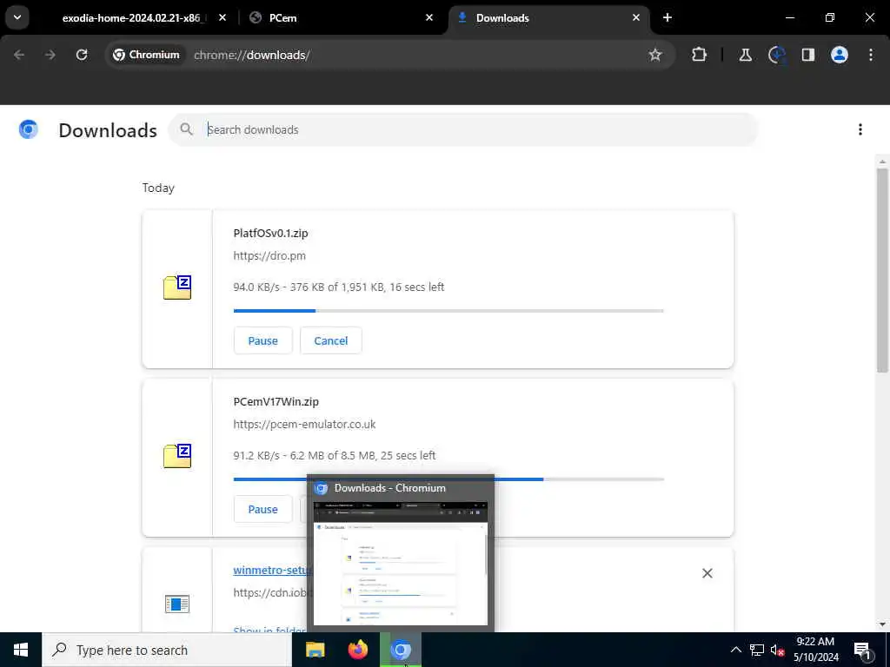Click the winmetro-setup installer icon
This screenshot has height=667, width=890.
(x=177, y=604)
